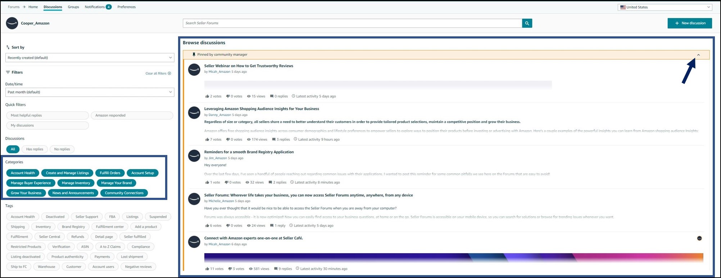Click the Search Seller Forums field
The width and height of the screenshot is (721, 278).
coord(353,23)
